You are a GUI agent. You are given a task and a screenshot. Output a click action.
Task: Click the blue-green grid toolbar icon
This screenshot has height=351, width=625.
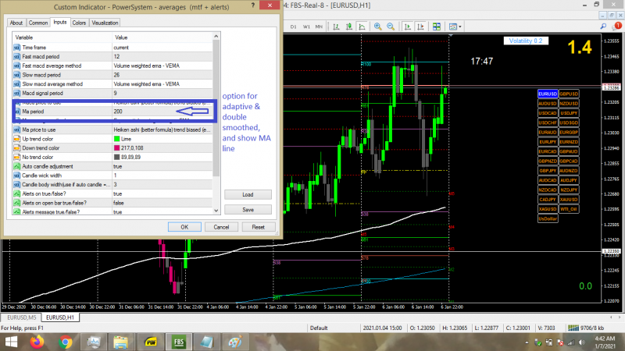(437, 27)
